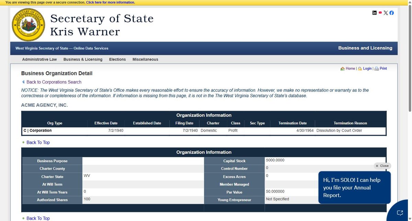Click the Young Entrepreneur value Not Specified
The image size is (412, 221).
[277, 199]
